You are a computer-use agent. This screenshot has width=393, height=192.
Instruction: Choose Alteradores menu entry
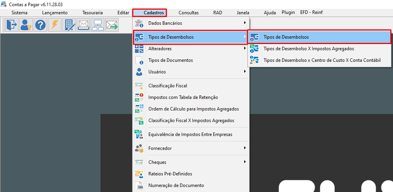(191, 49)
